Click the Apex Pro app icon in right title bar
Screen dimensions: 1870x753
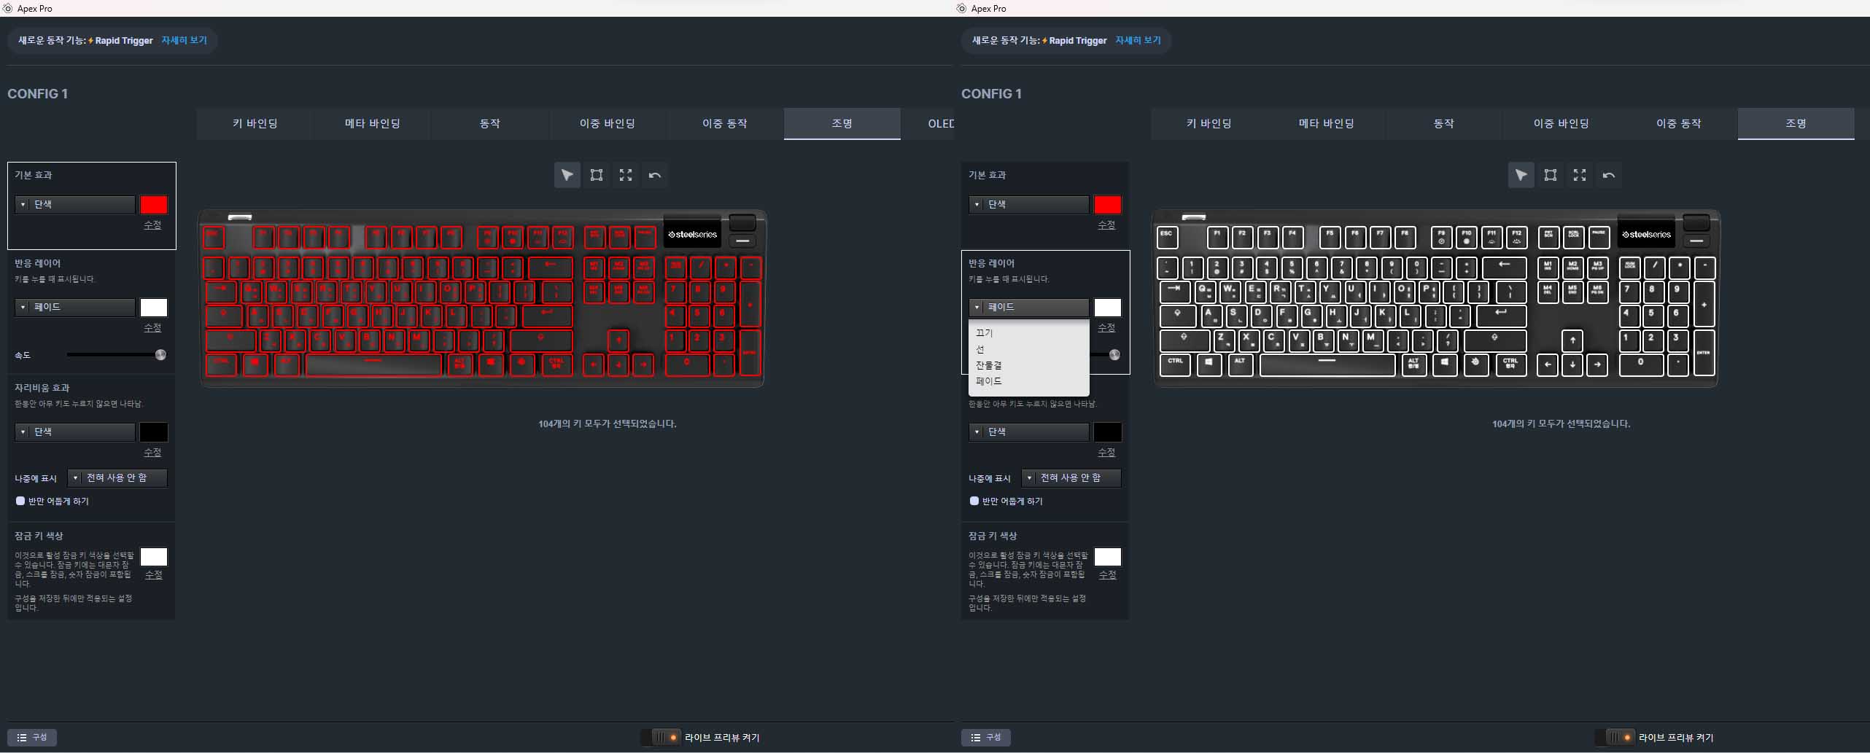(x=962, y=8)
